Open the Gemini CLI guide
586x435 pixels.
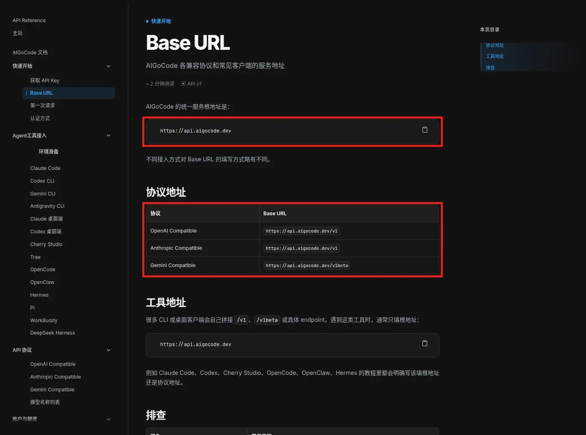(43, 194)
